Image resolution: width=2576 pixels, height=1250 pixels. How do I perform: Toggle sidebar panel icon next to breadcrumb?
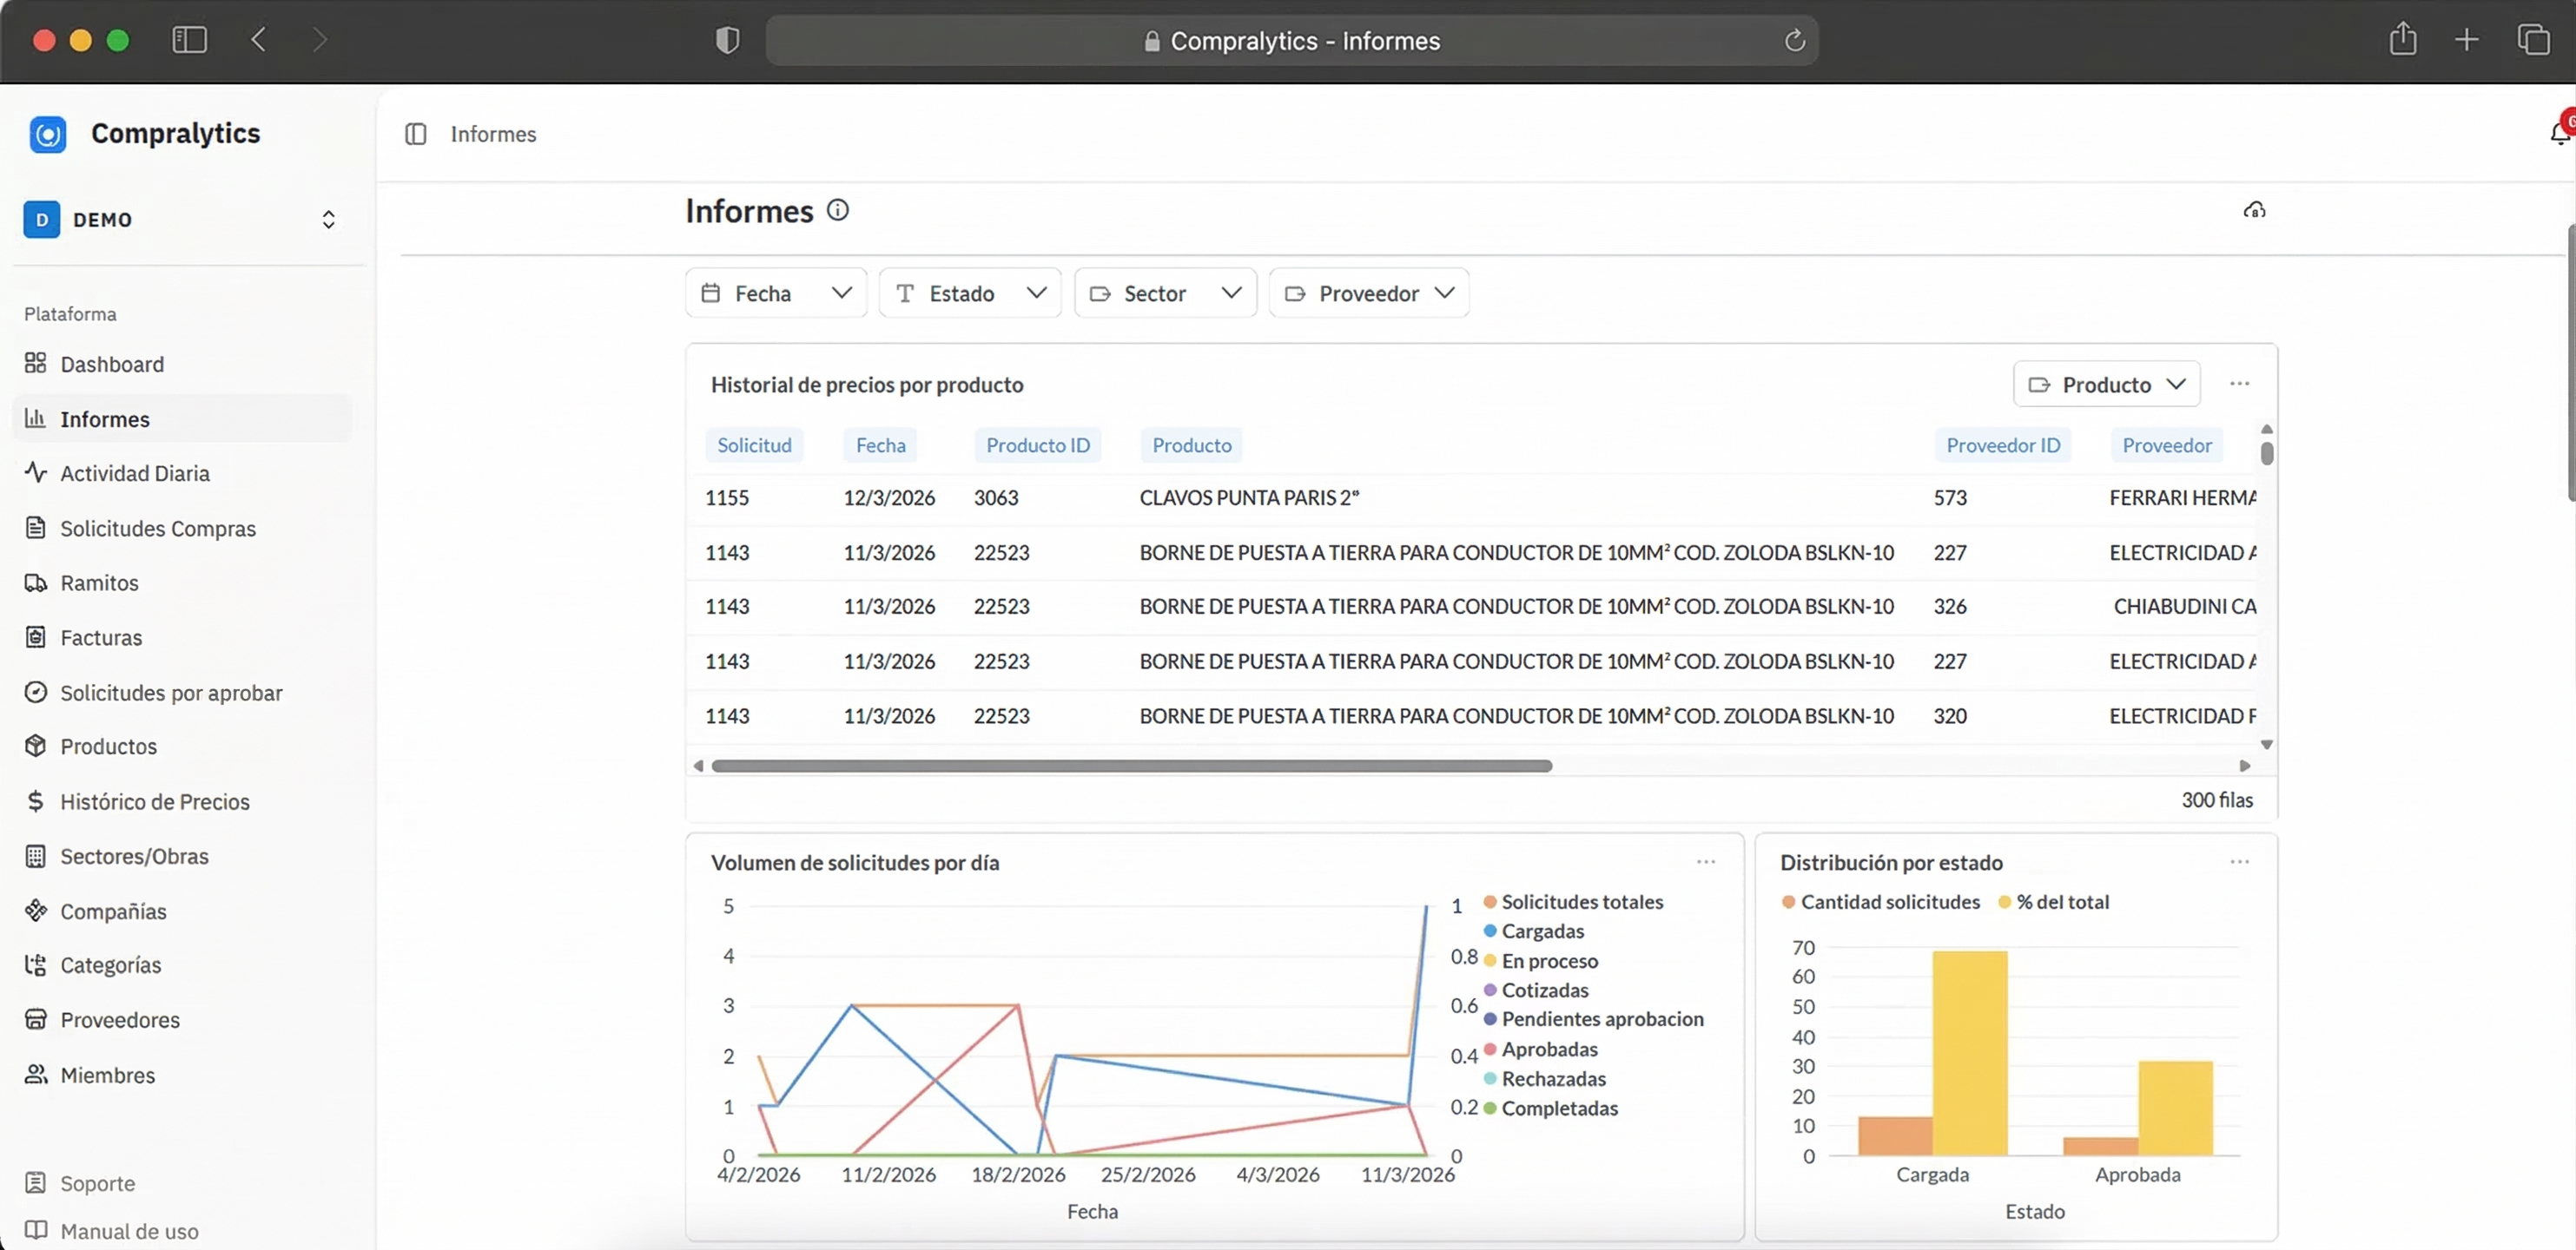(416, 134)
